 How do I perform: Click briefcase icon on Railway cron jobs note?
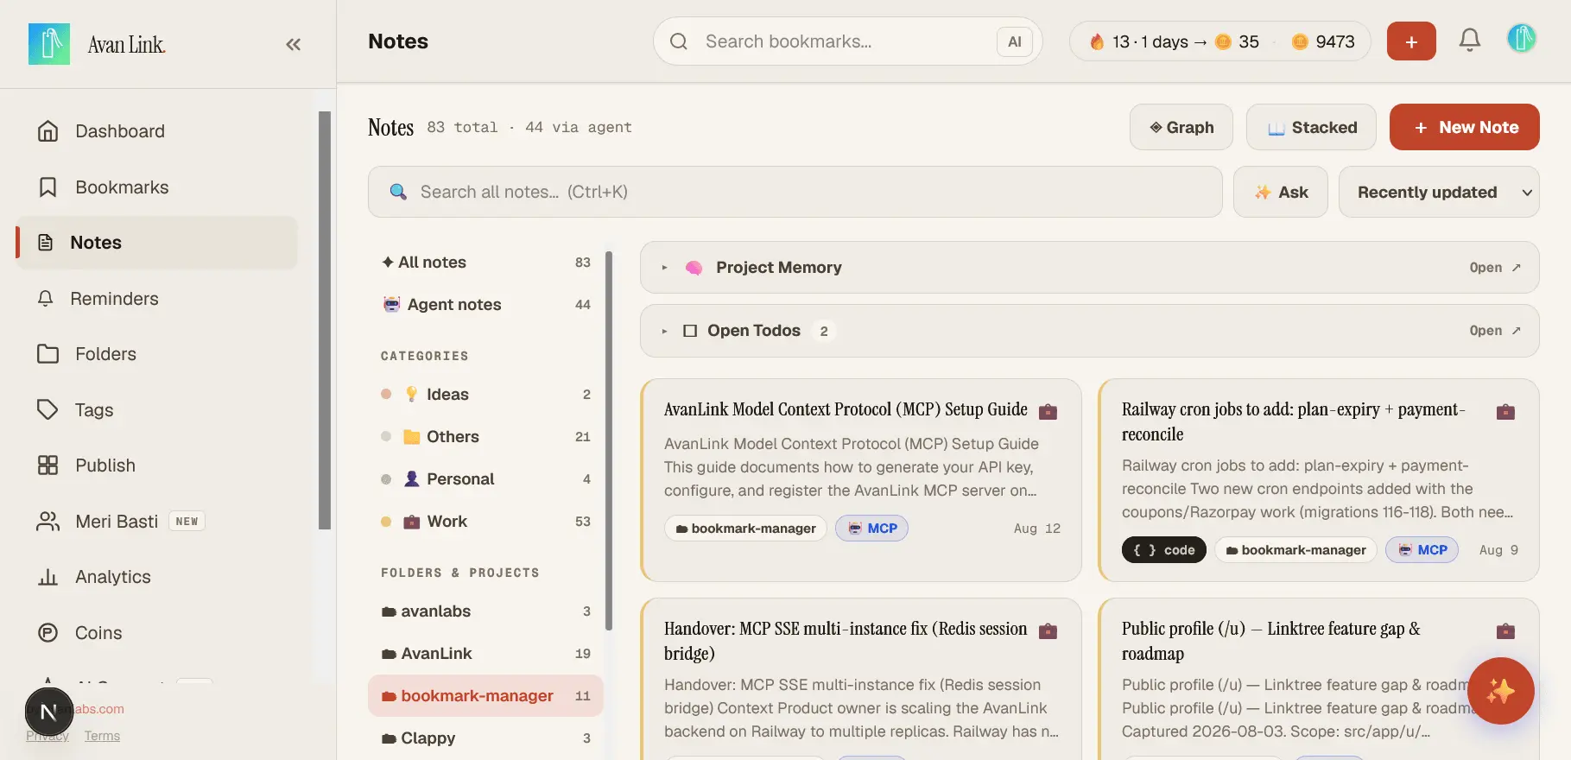(1505, 411)
